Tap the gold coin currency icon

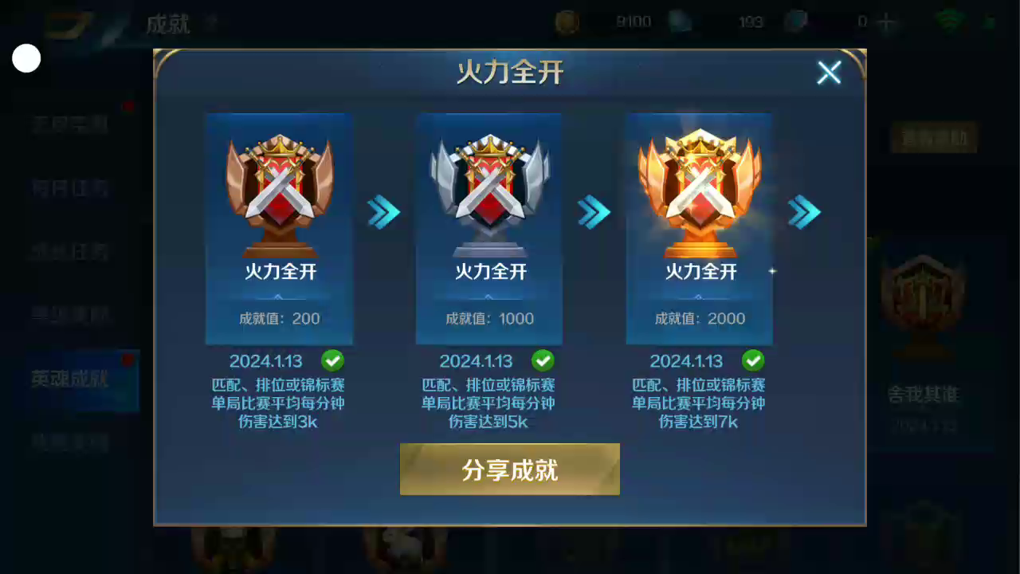pos(567,22)
